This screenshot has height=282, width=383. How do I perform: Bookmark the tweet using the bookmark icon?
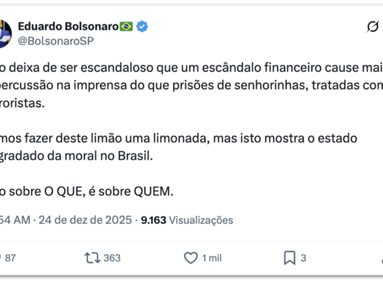pos(289,258)
